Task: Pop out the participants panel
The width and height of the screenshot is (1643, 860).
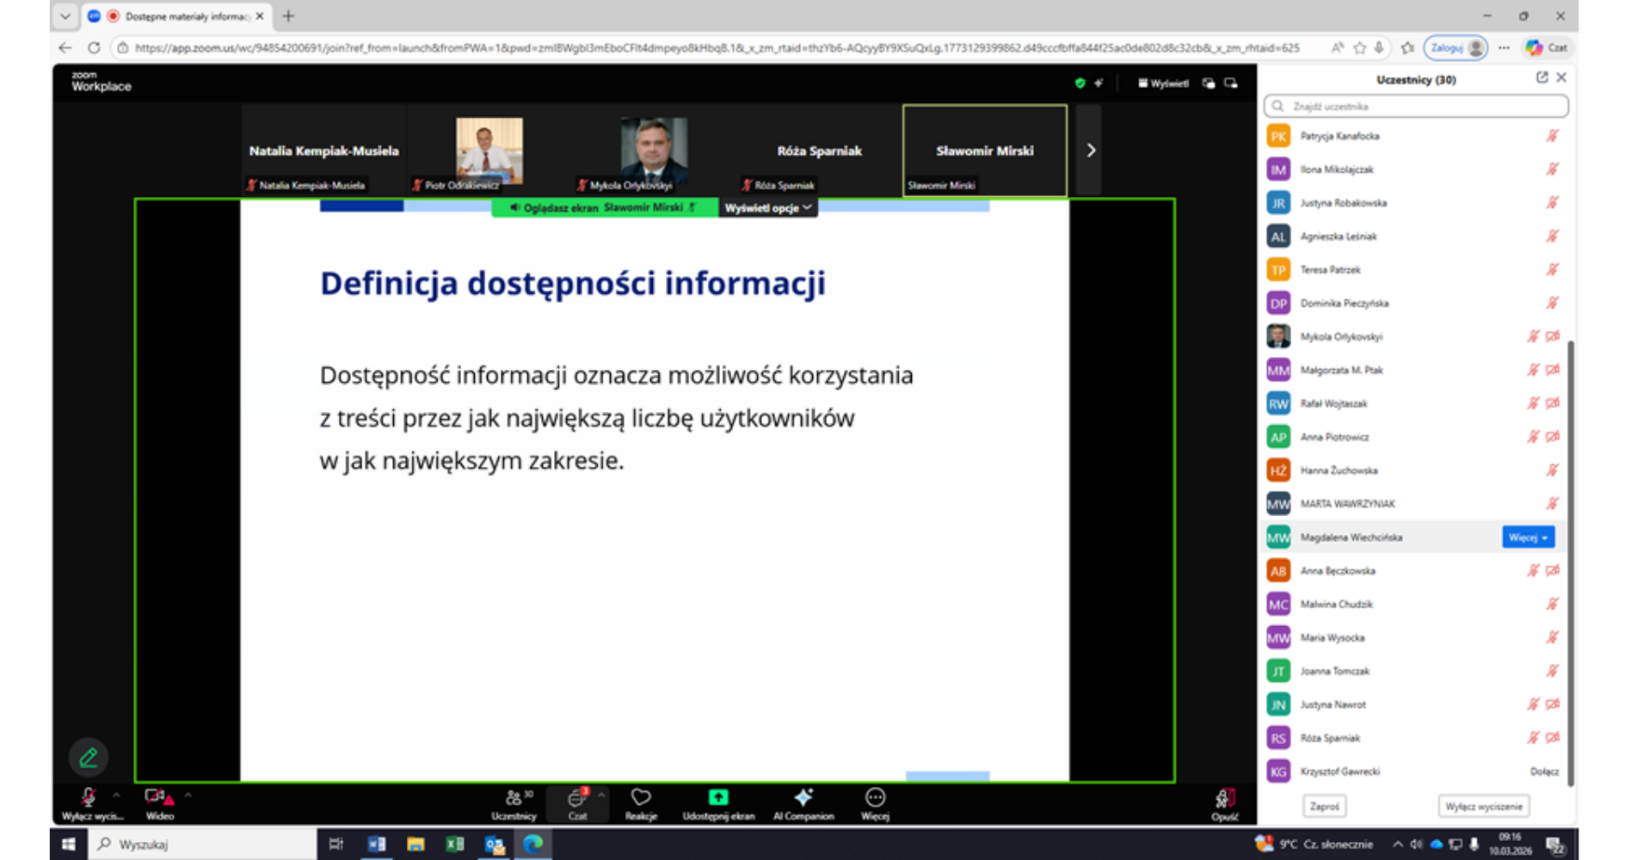Action: tap(1541, 78)
